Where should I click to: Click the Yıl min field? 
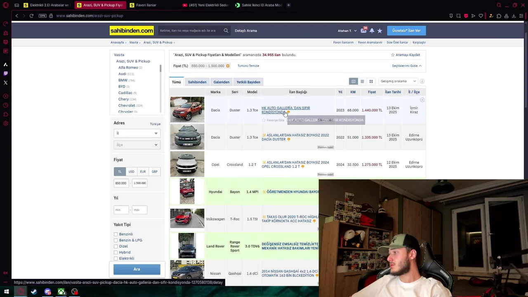coord(121,210)
